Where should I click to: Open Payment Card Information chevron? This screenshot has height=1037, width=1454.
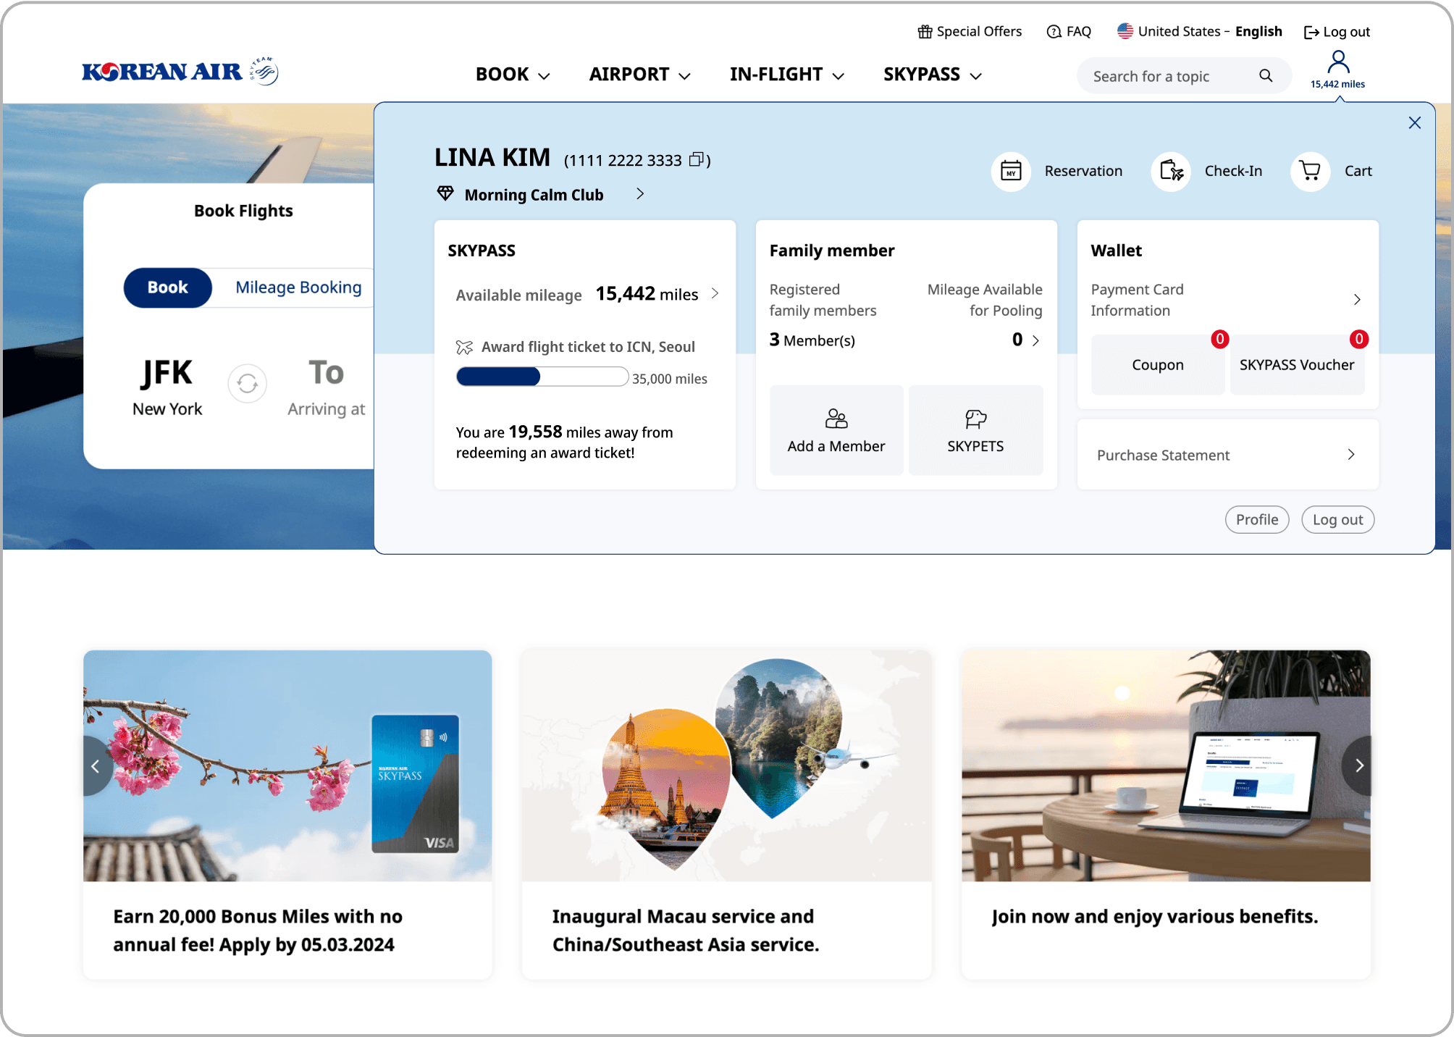[x=1357, y=300]
